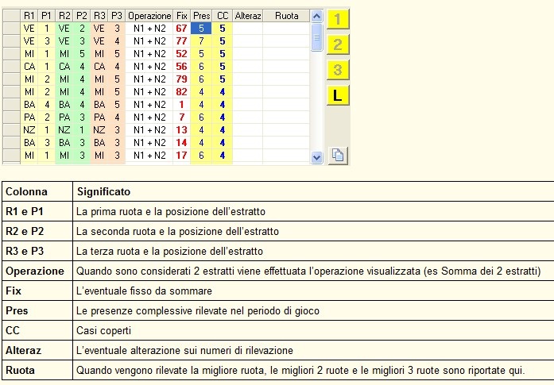Screen dimensions: 554x385
Task: Click the copy documents icon
Action: tap(338, 155)
